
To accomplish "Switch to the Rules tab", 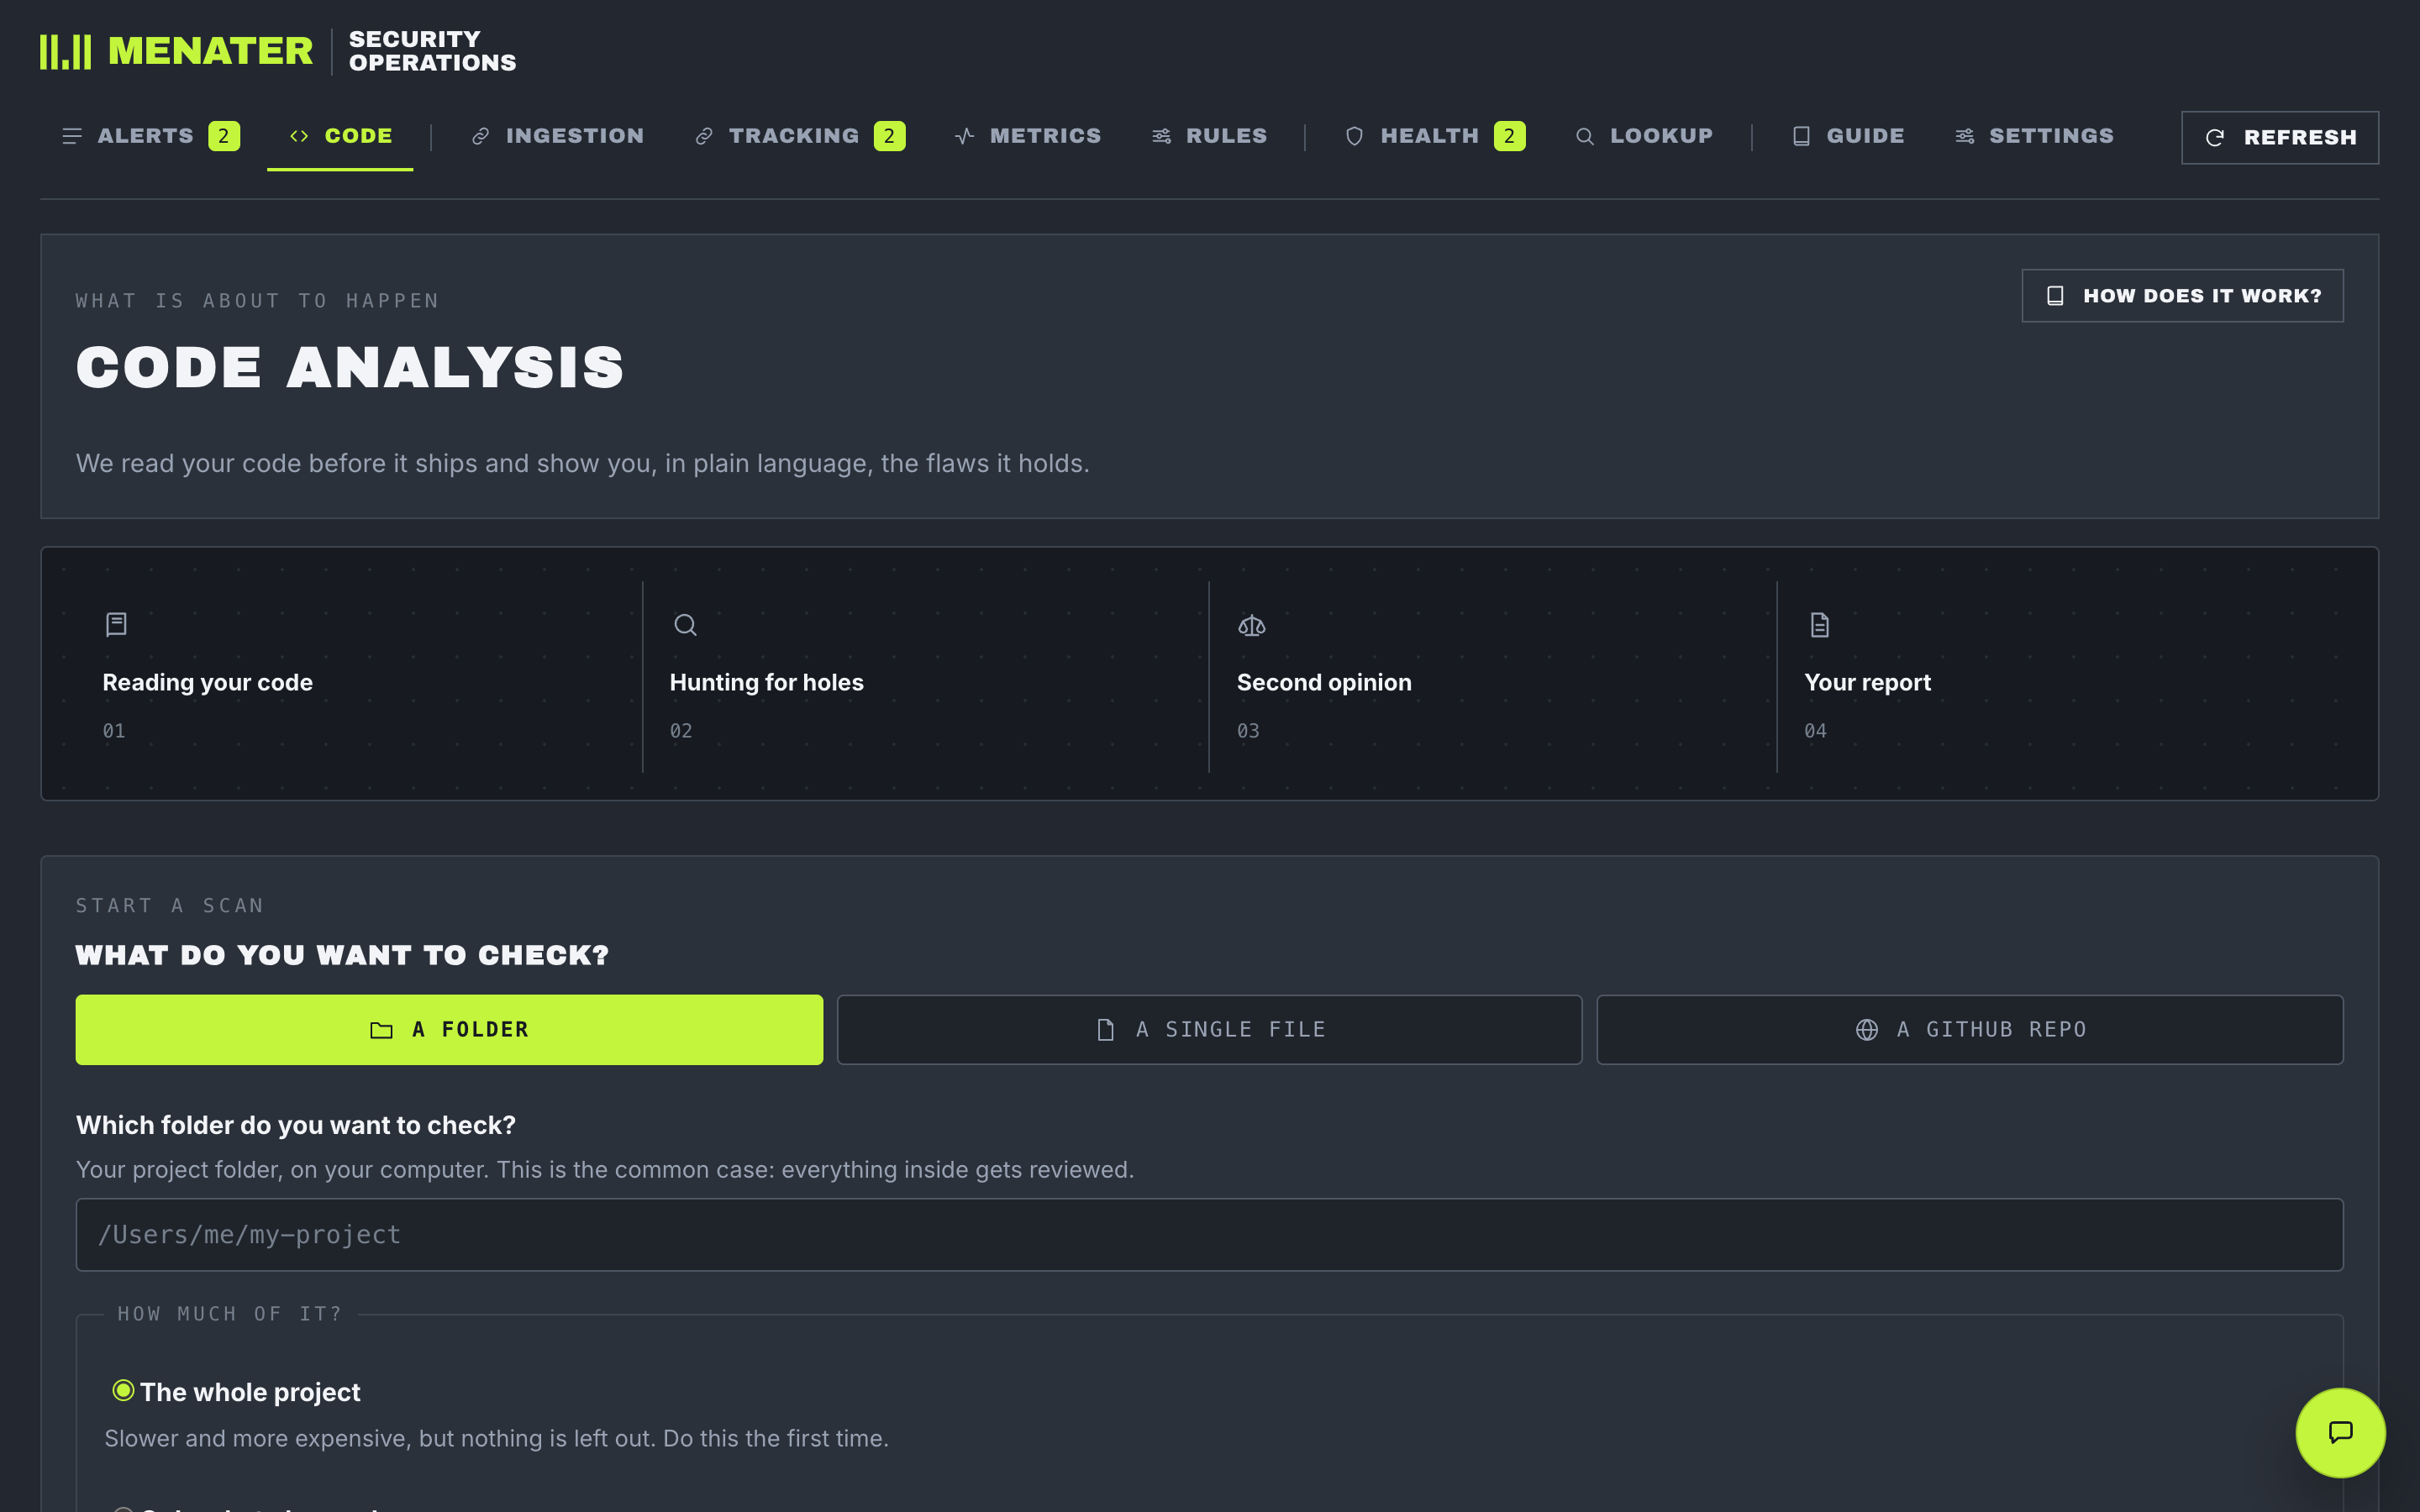I will pyautogui.click(x=1209, y=136).
